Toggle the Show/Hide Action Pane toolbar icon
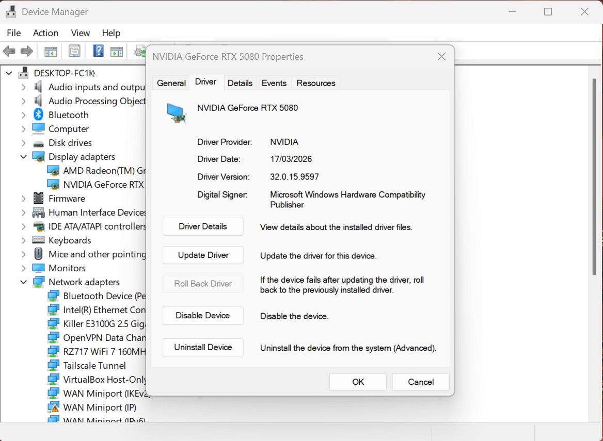 click(117, 51)
